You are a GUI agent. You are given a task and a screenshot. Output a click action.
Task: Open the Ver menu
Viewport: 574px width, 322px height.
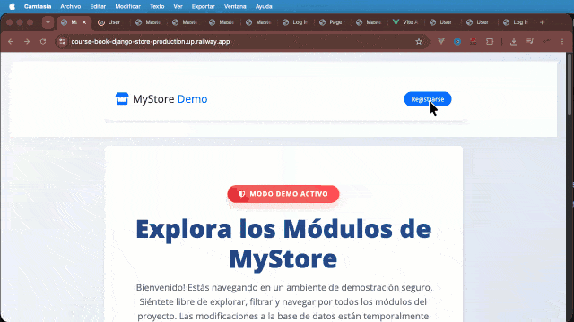point(178,6)
